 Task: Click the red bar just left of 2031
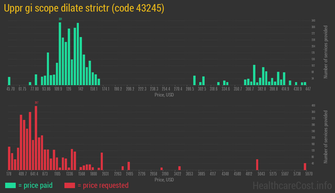click(x=102, y=161)
